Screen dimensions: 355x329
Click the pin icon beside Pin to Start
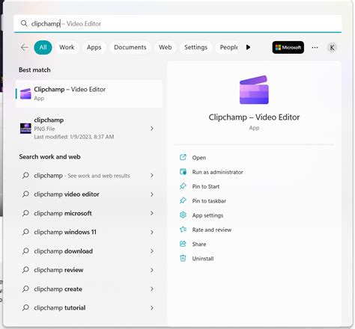click(x=183, y=186)
